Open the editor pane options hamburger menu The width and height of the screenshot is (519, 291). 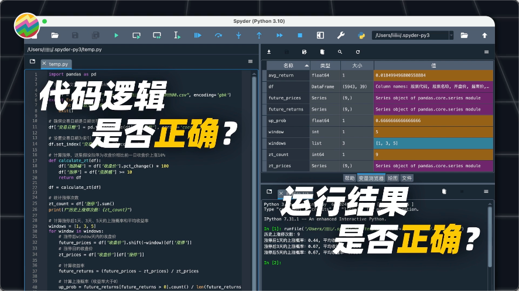pyautogui.click(x=251, y=61)
